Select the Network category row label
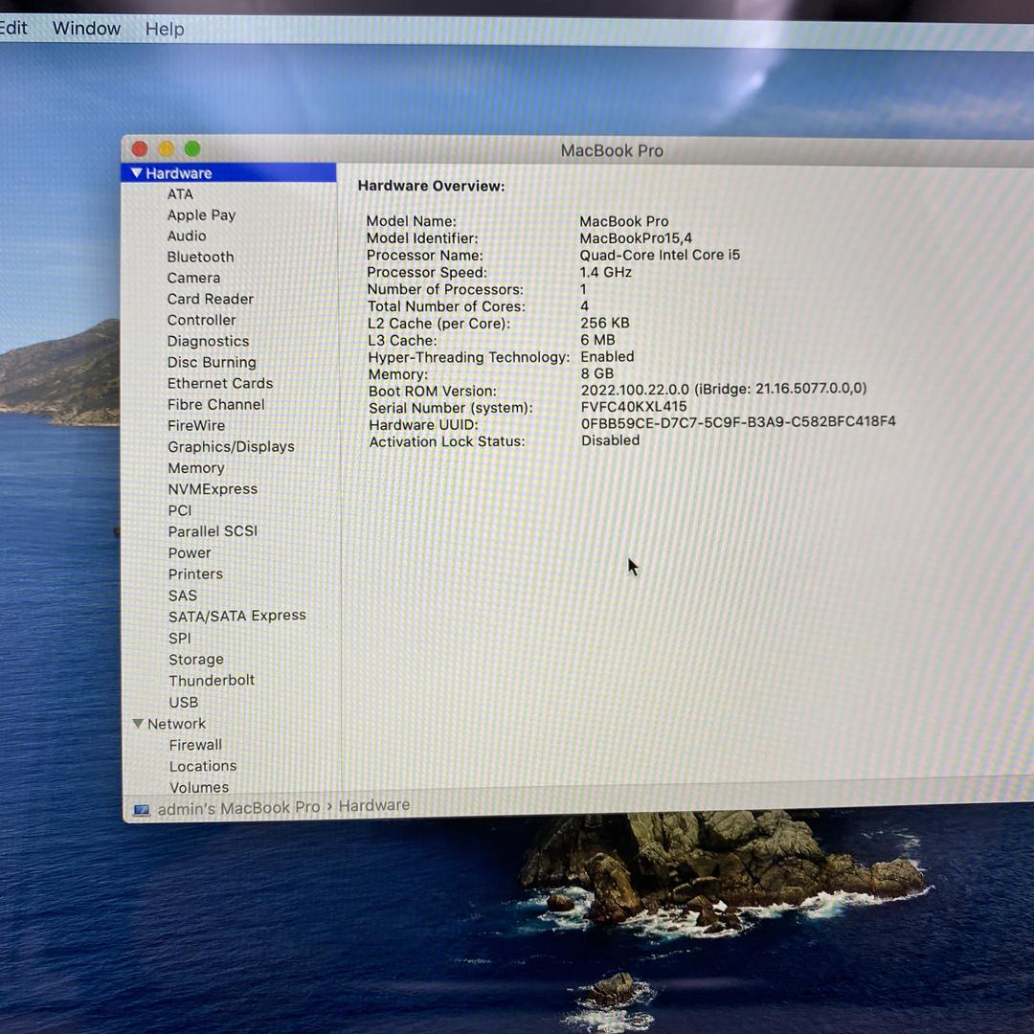 tap(176, 724)
